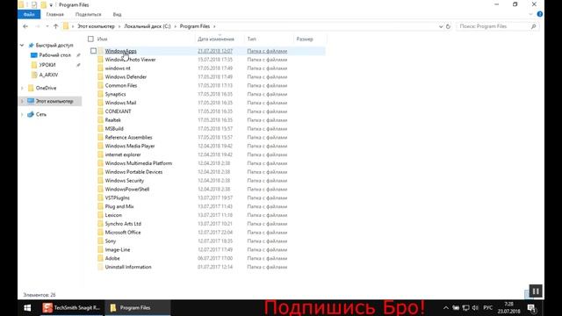Viewport: 562px width, 316px height.
Task: Open the Поделиться ribbon tab
Action: [x=88, y=14]
